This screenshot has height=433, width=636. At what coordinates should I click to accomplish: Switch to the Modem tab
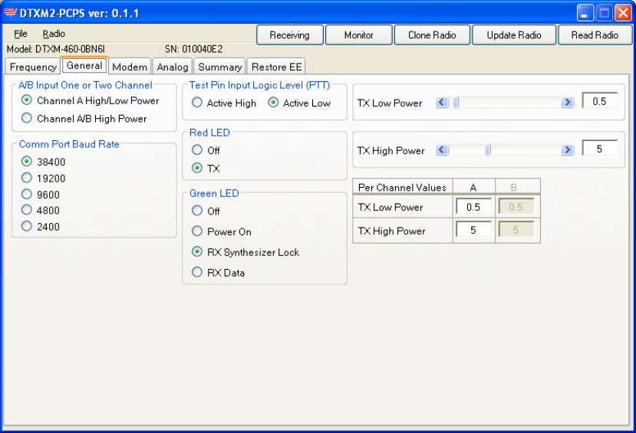click(130, 67)
